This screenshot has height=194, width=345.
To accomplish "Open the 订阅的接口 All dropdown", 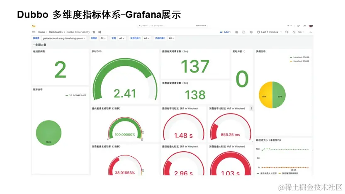I will (171, 38).
